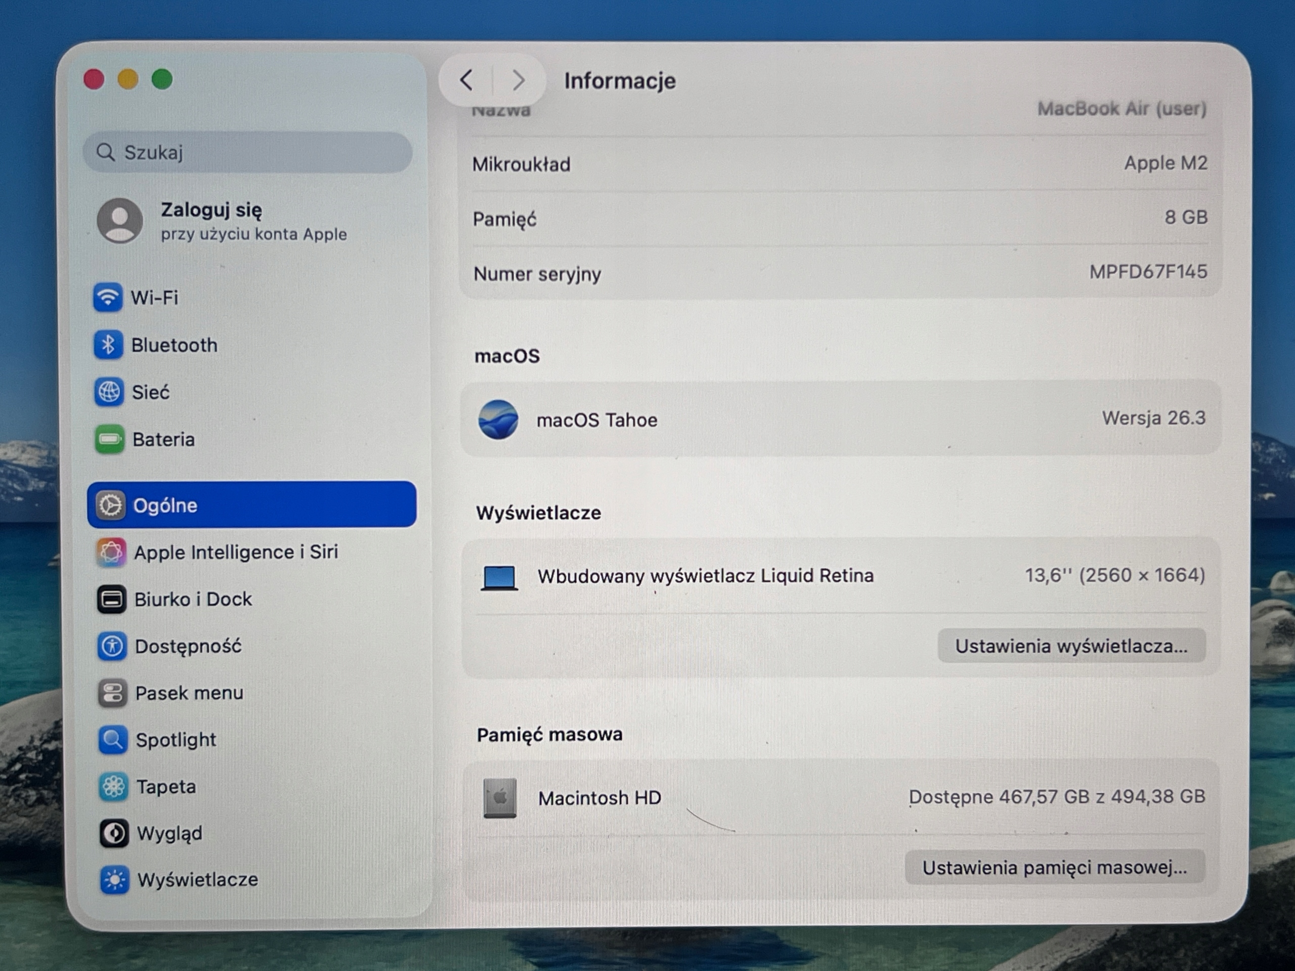The width and height of the screenshot is (1295, 971).
Task: Click Dostępne 467,57 GB z 494,38 GB
Action: (x=1057, y=796)
